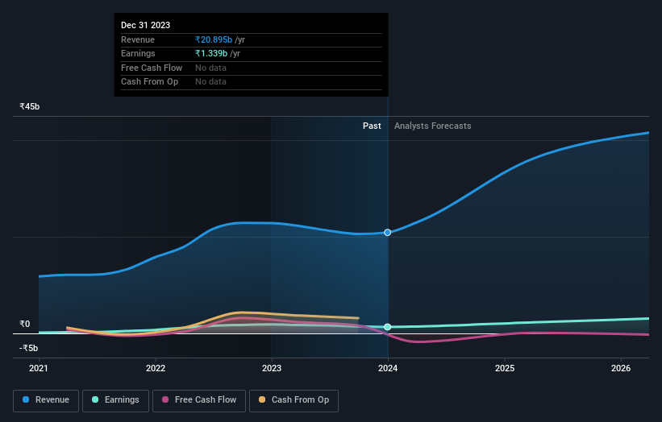Toggle the Earnings legend button
This screenshot has width=662, height=422.
coord(115,400)
